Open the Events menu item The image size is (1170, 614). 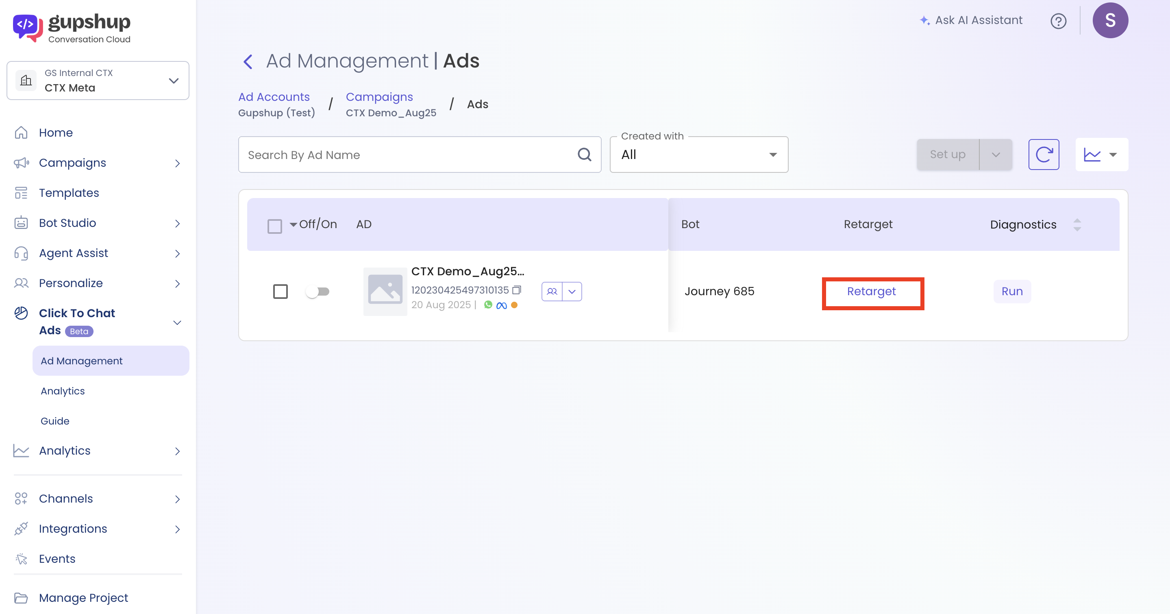click(57, 559)
